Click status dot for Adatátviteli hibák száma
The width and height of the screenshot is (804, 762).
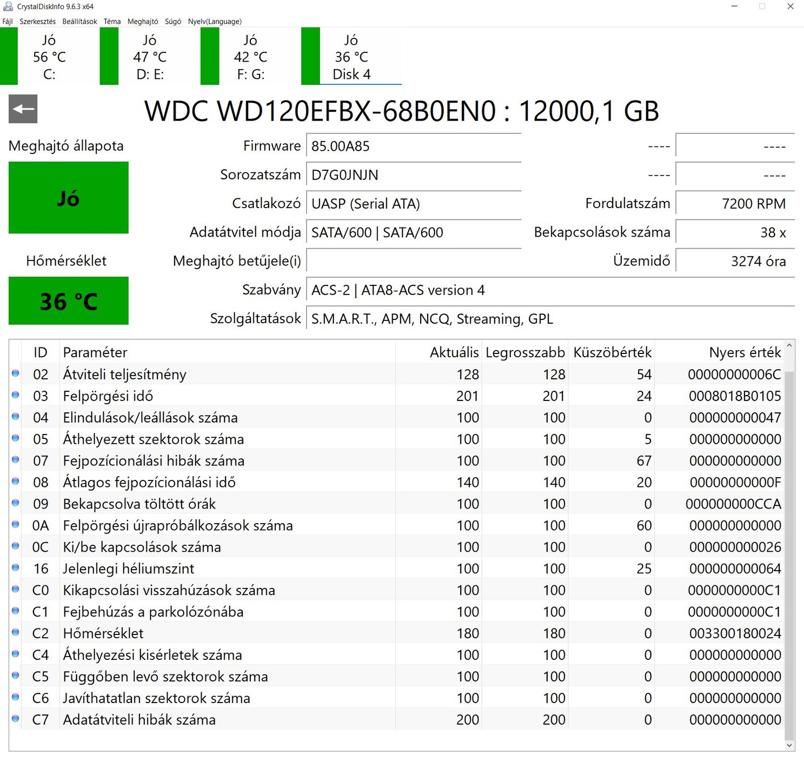tap(15, 719)
